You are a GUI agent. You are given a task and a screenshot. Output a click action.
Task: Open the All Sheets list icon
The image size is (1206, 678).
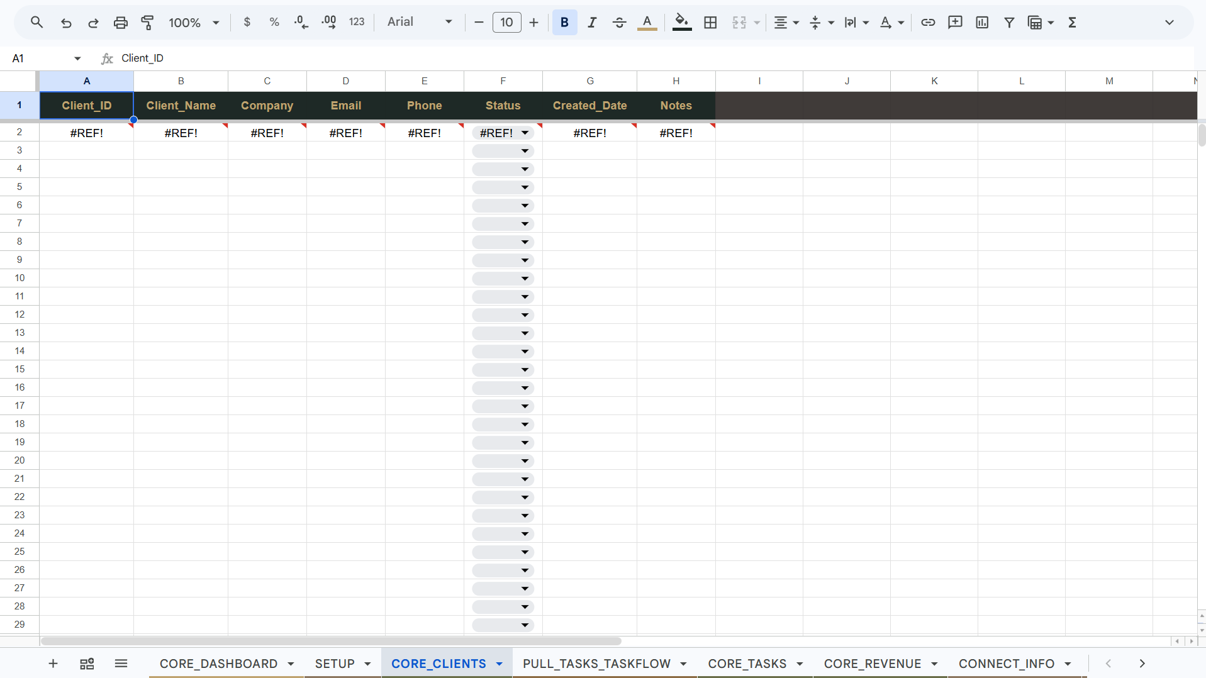point(121,664)
